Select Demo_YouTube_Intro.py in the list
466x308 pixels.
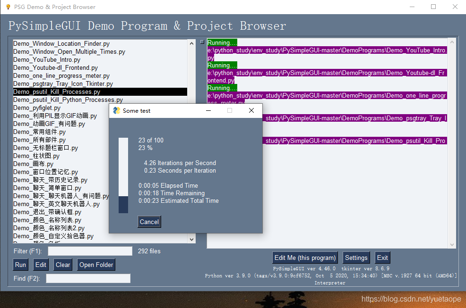coord(100,59)
